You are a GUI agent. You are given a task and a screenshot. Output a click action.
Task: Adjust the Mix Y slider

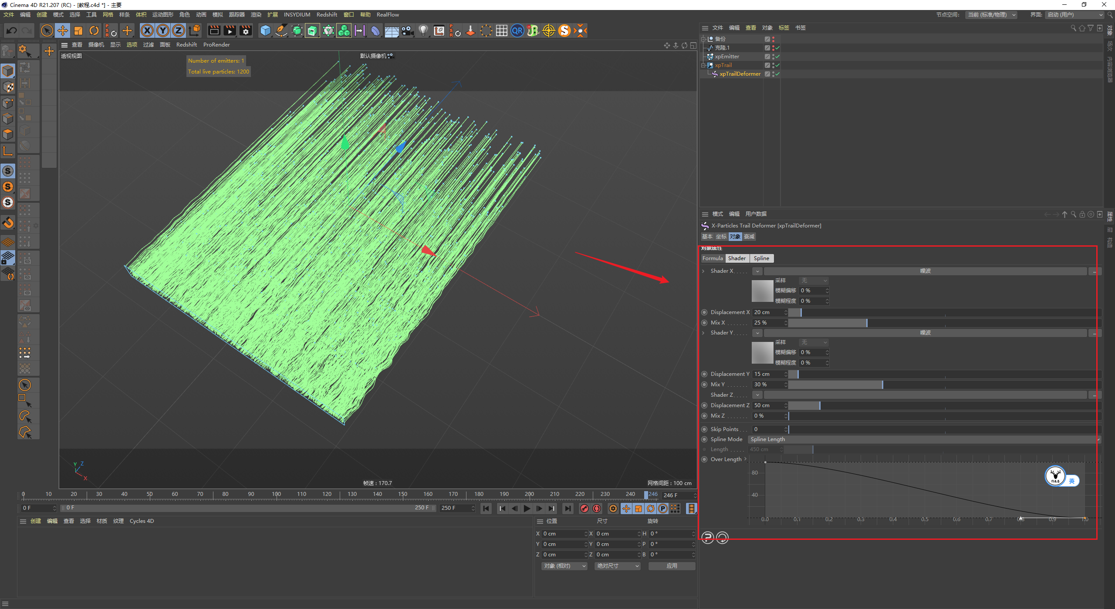(x=882, y=385)
